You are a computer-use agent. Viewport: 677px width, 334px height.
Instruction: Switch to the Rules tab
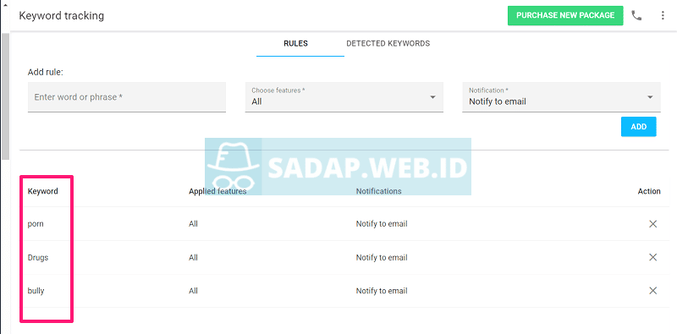(x=295, y=44)
